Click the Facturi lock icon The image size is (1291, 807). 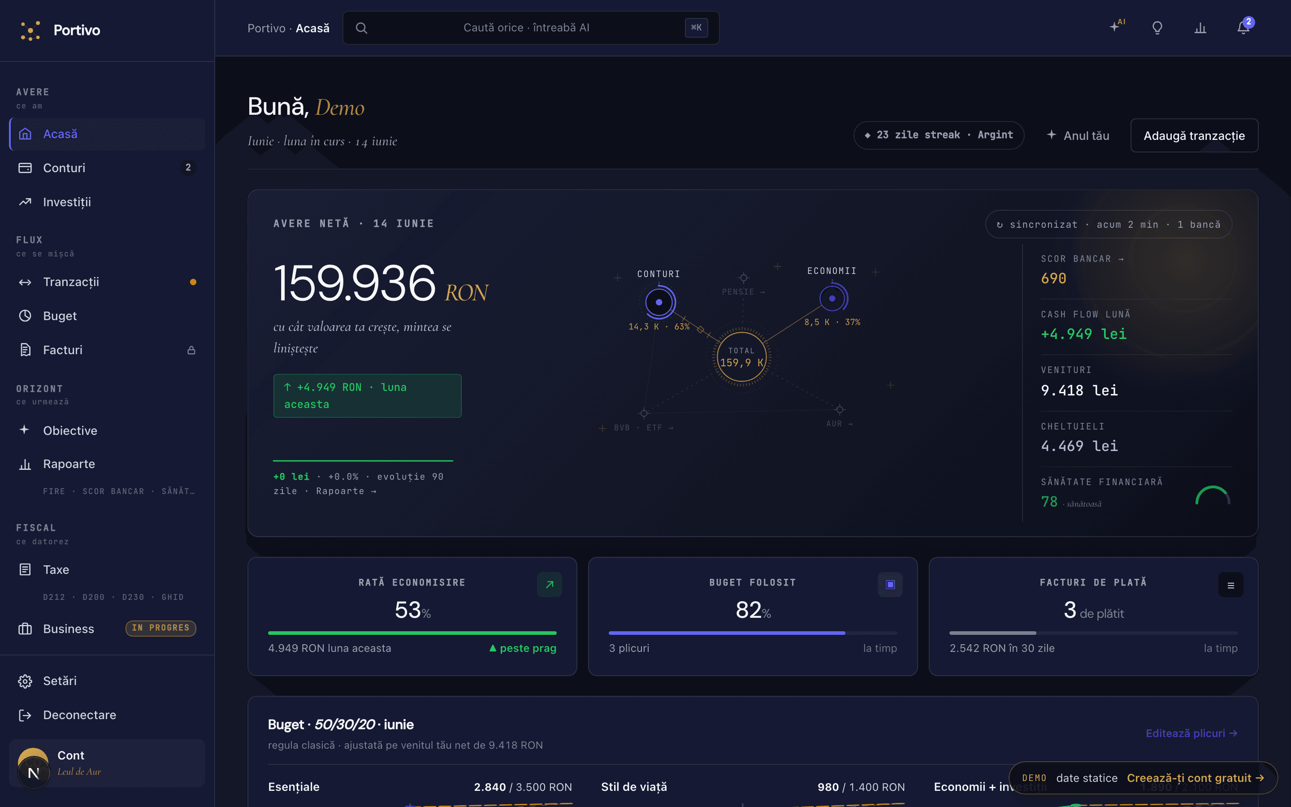pos(191,350)
